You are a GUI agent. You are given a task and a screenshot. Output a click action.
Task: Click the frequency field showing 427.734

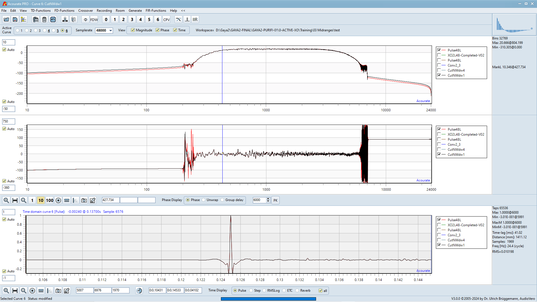111,200
